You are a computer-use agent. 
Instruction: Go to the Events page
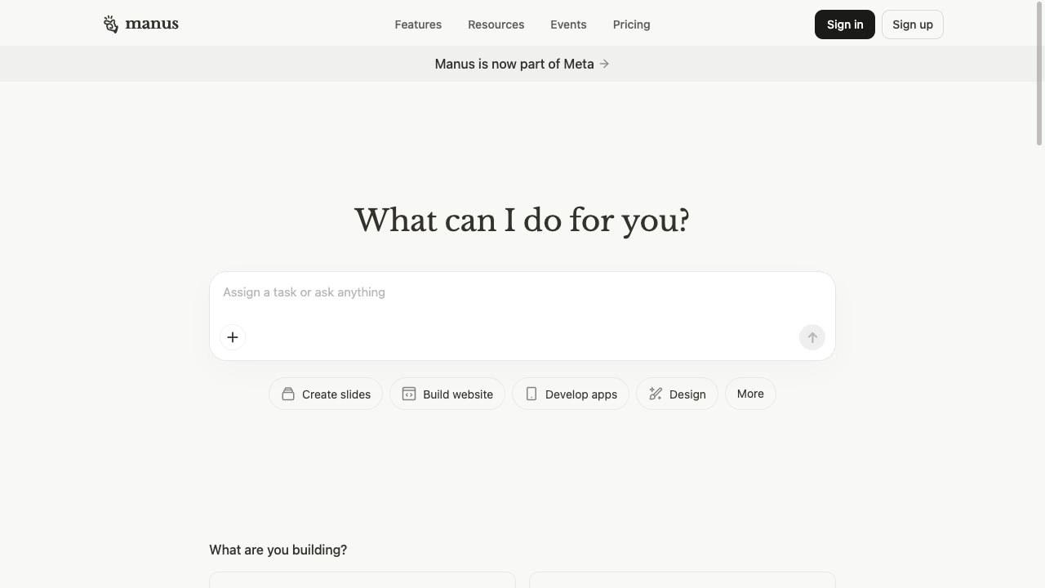(568, 24)
